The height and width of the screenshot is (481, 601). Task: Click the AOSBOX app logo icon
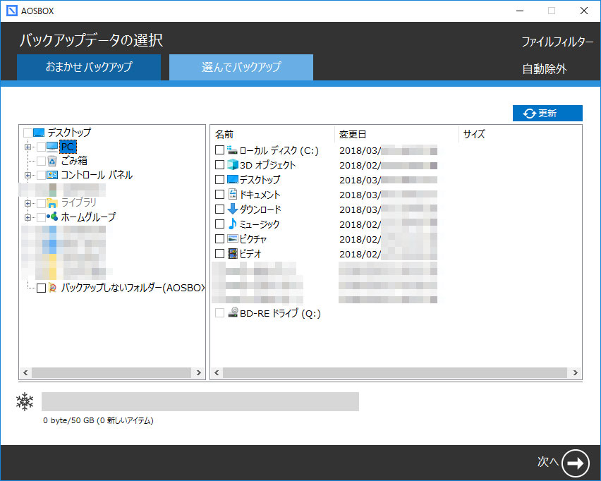click(12, 11)
